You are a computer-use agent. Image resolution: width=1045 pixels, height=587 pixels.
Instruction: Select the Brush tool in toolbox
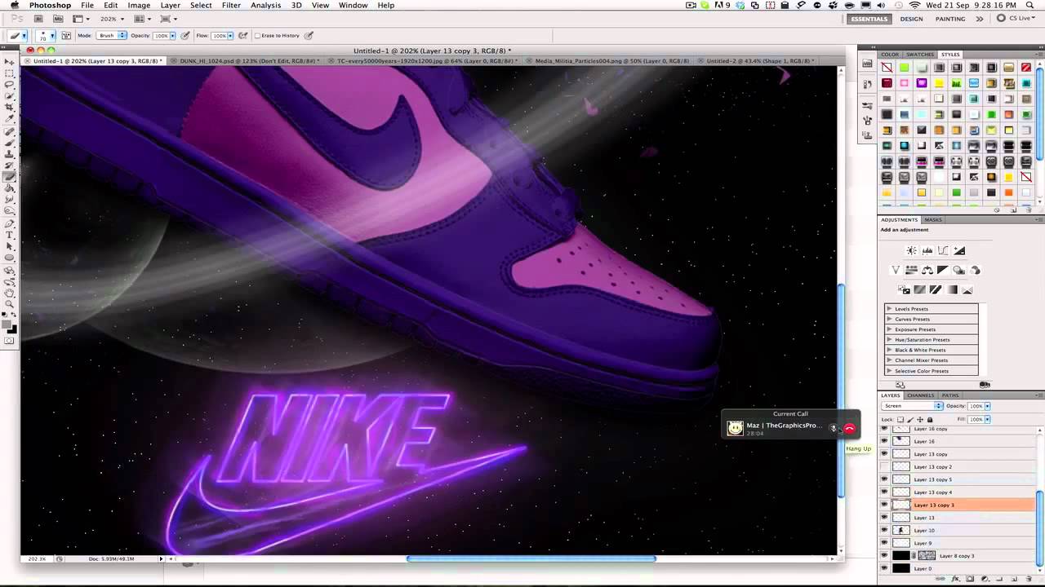pos(9,142)
